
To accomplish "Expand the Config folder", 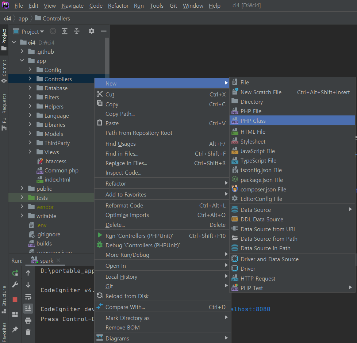I will point(30,70).
